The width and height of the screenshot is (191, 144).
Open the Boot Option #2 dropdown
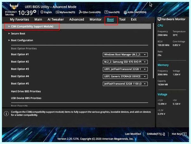click(x=125, y=62)
